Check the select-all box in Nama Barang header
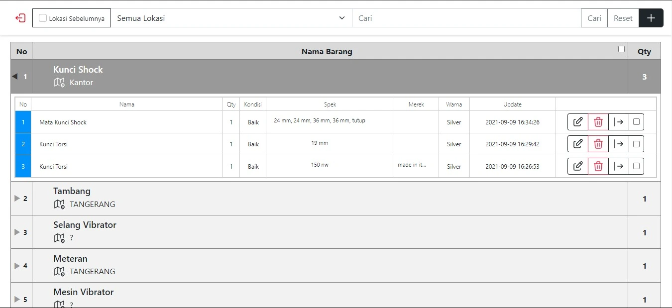 (x=621, y=49)
